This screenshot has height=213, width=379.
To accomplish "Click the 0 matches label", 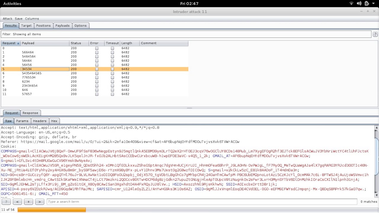I will (x=369, y=202).
